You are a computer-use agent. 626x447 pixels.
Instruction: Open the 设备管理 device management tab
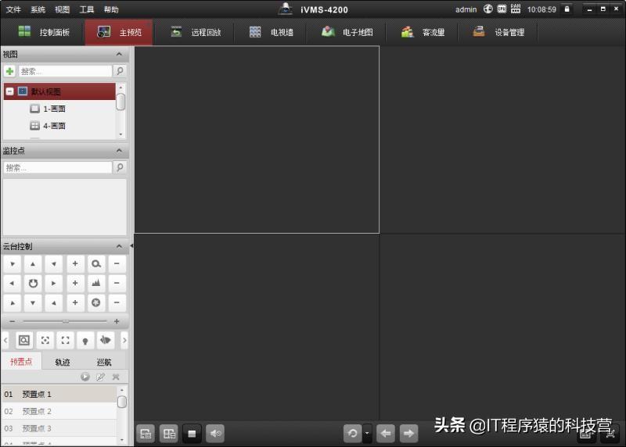(499, 32)
